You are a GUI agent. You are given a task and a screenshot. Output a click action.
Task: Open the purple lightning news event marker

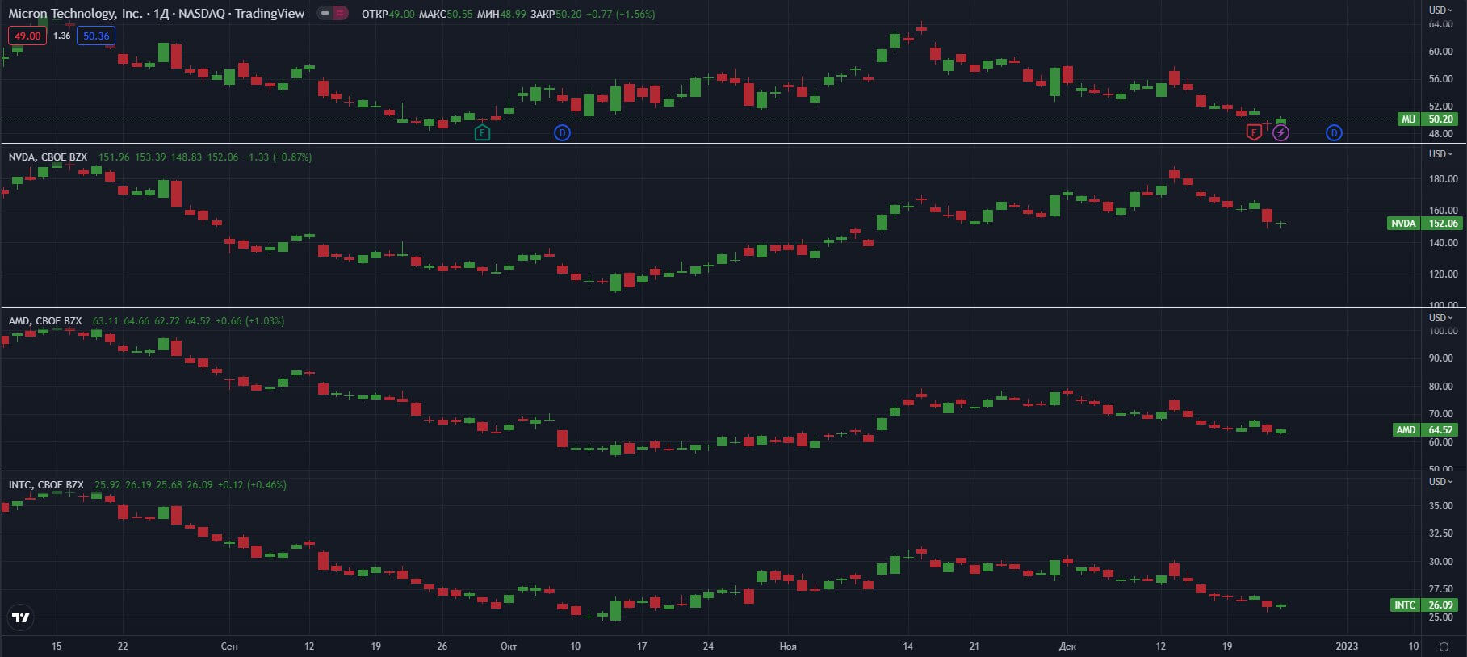(x=1281, y=132)
